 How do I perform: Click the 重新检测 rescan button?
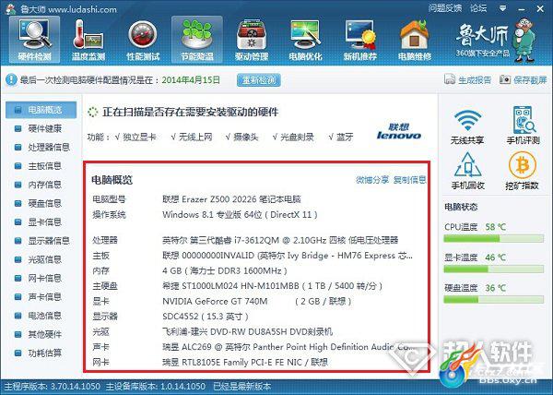click(x=259, y=80)
